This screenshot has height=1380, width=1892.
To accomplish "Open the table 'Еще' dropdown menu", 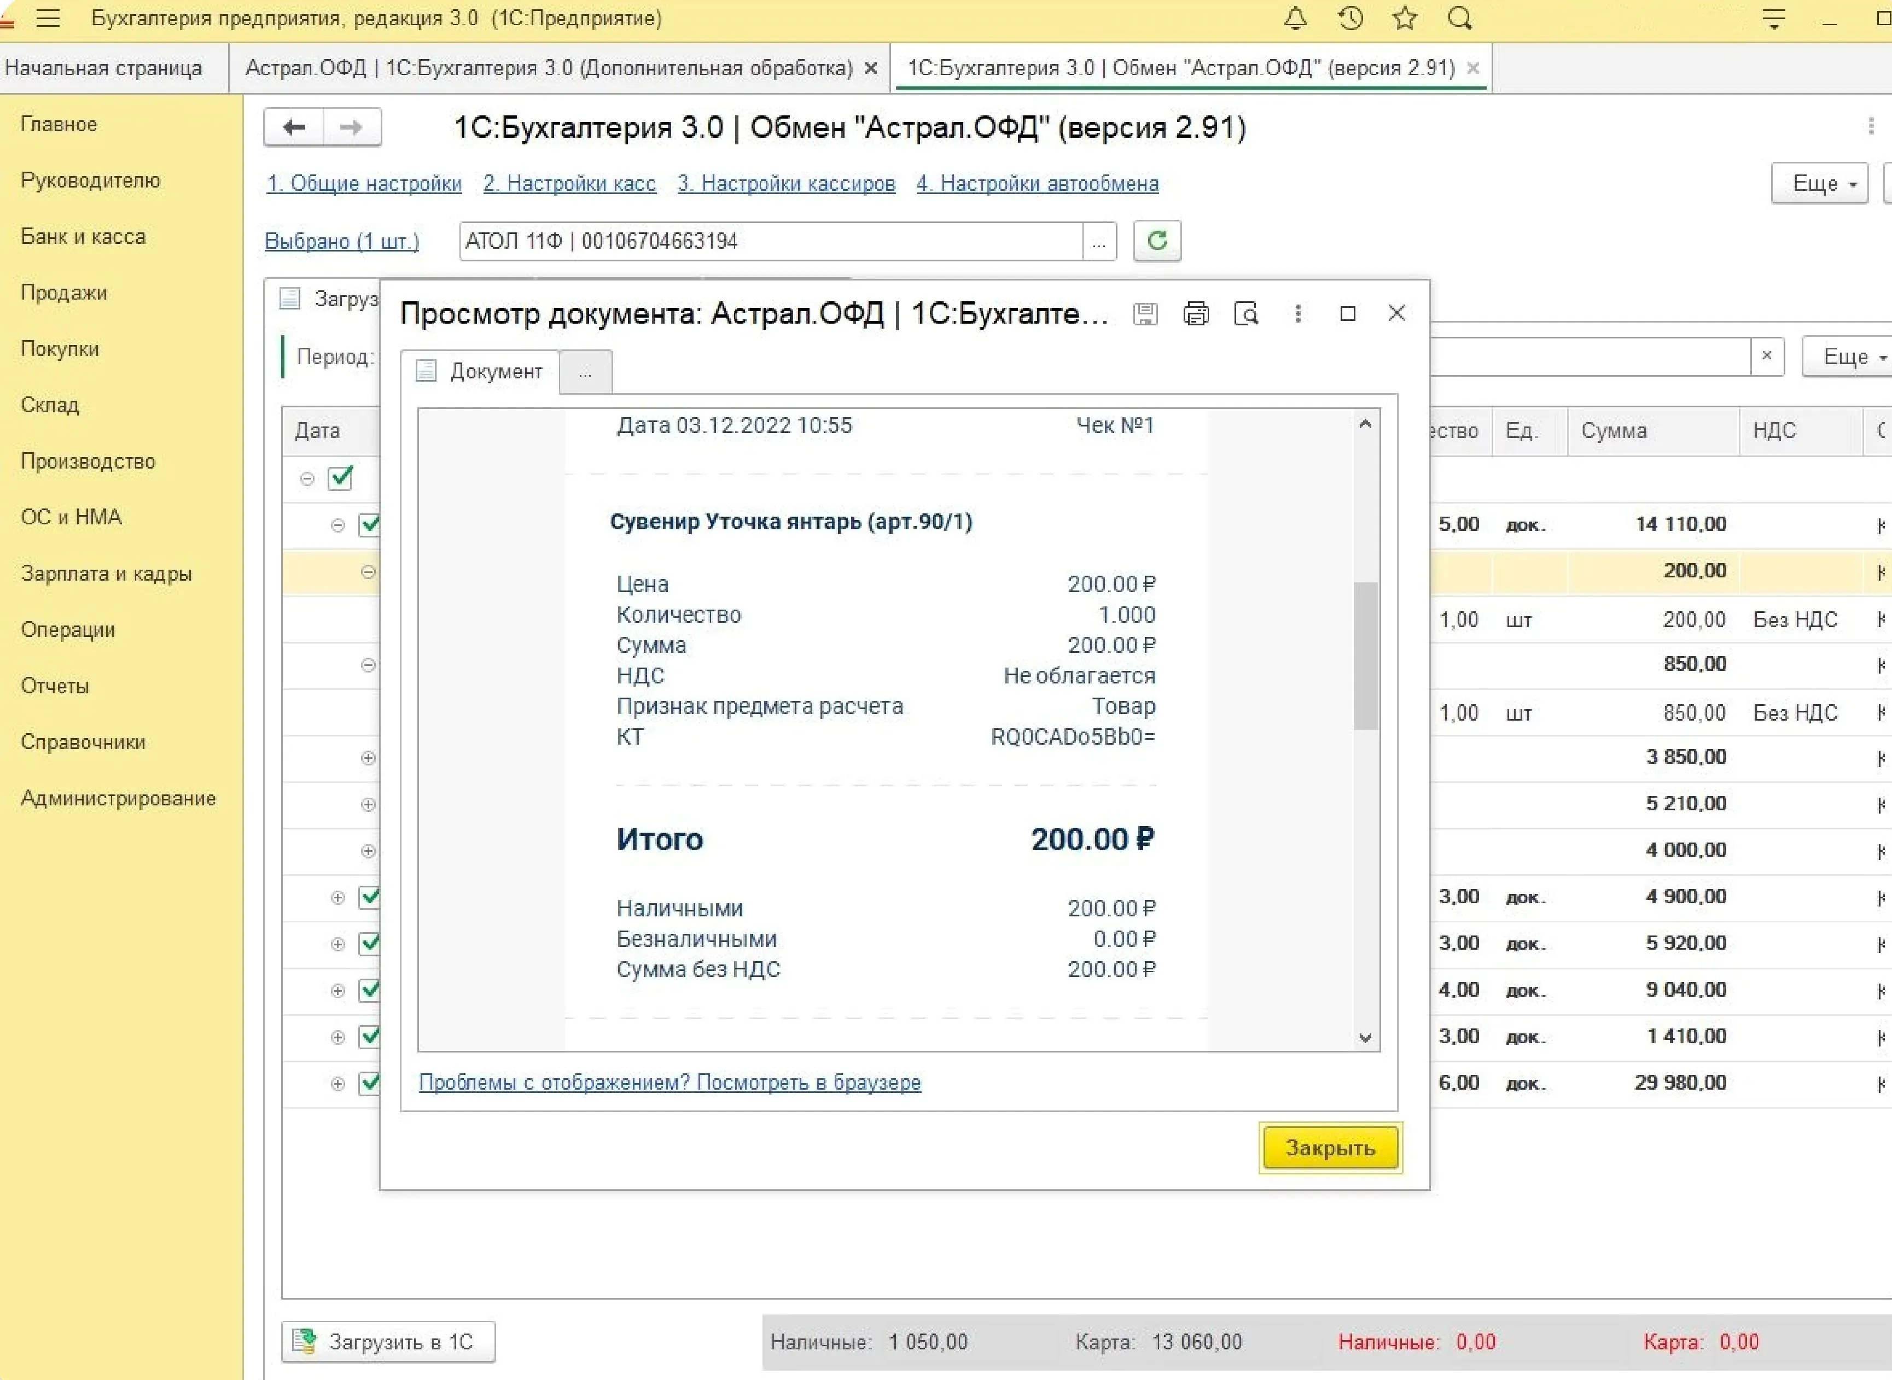I will (x=1849, y=356).
